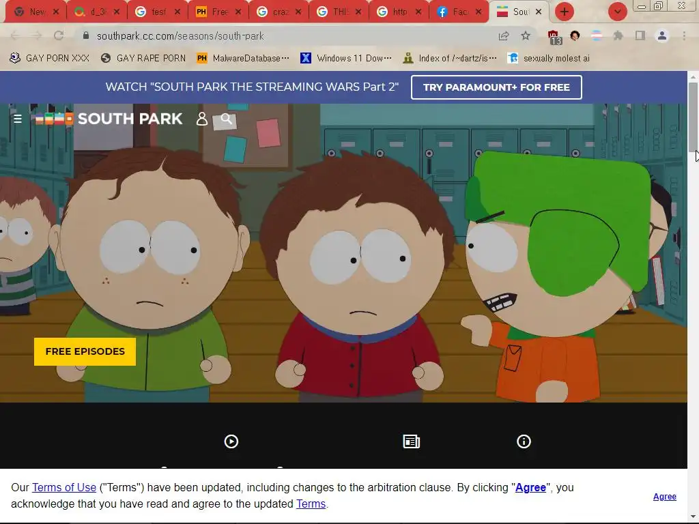Click the play circle icon below hero
The image size is (699, 524).
[231, 441]
